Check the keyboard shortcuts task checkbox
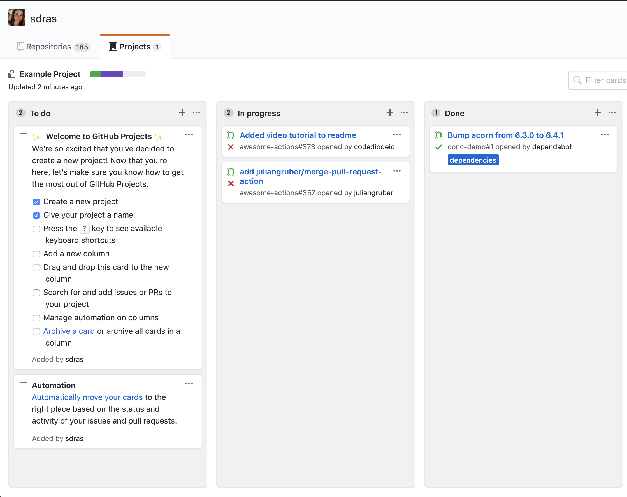 pos(36,229)
